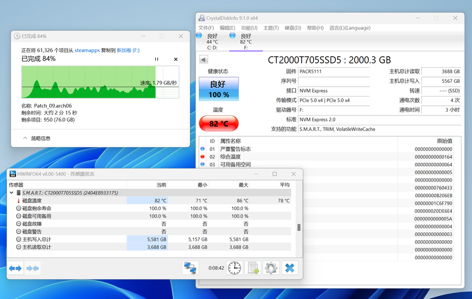Click the previous disk arrow button
This screenshot has height=299, width=472.
pos(203,60)
